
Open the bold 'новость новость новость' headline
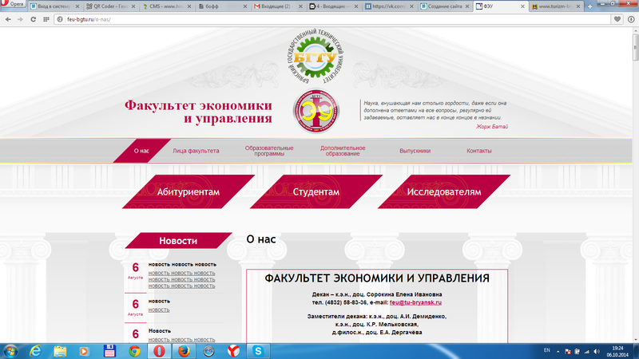click(x=182, y=265)
